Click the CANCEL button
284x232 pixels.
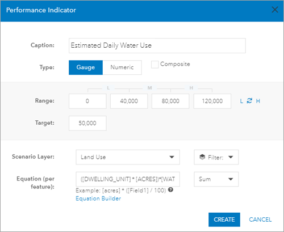coord(260,220)
